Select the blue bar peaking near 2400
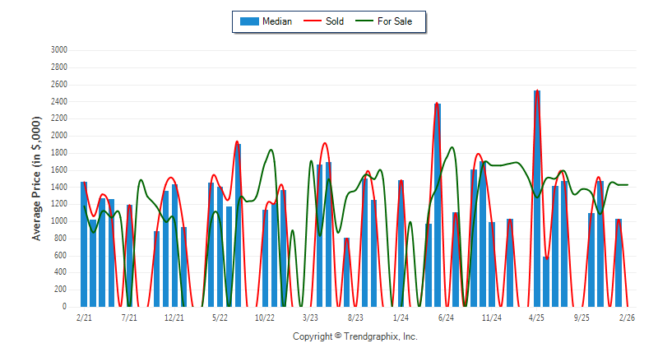The width and height of the screenshot is (658, 357). pyautogui.click(x=438, y=206)
